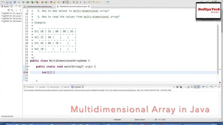Click the Coverage run icon
The image size is (223, 125).
(x=32, y=2)
